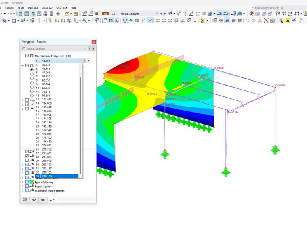Toggle the checked box under Natural Frequency row
Screen dimensions: 307x230
(27, 65)
